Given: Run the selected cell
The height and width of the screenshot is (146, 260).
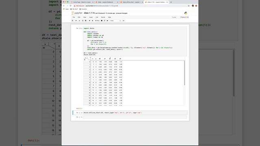Looking at the screenshot, I should [97, 21].
